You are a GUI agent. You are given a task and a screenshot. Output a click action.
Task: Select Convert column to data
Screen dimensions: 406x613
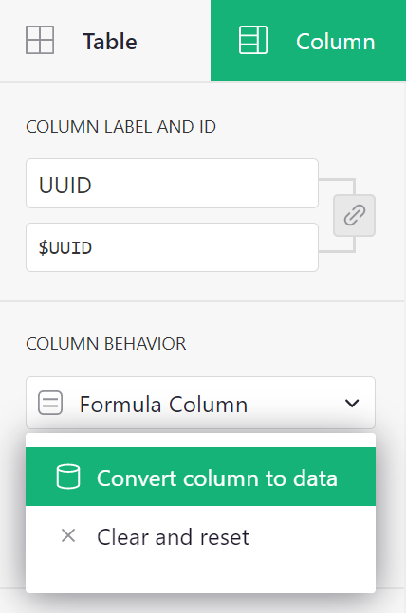200,477
